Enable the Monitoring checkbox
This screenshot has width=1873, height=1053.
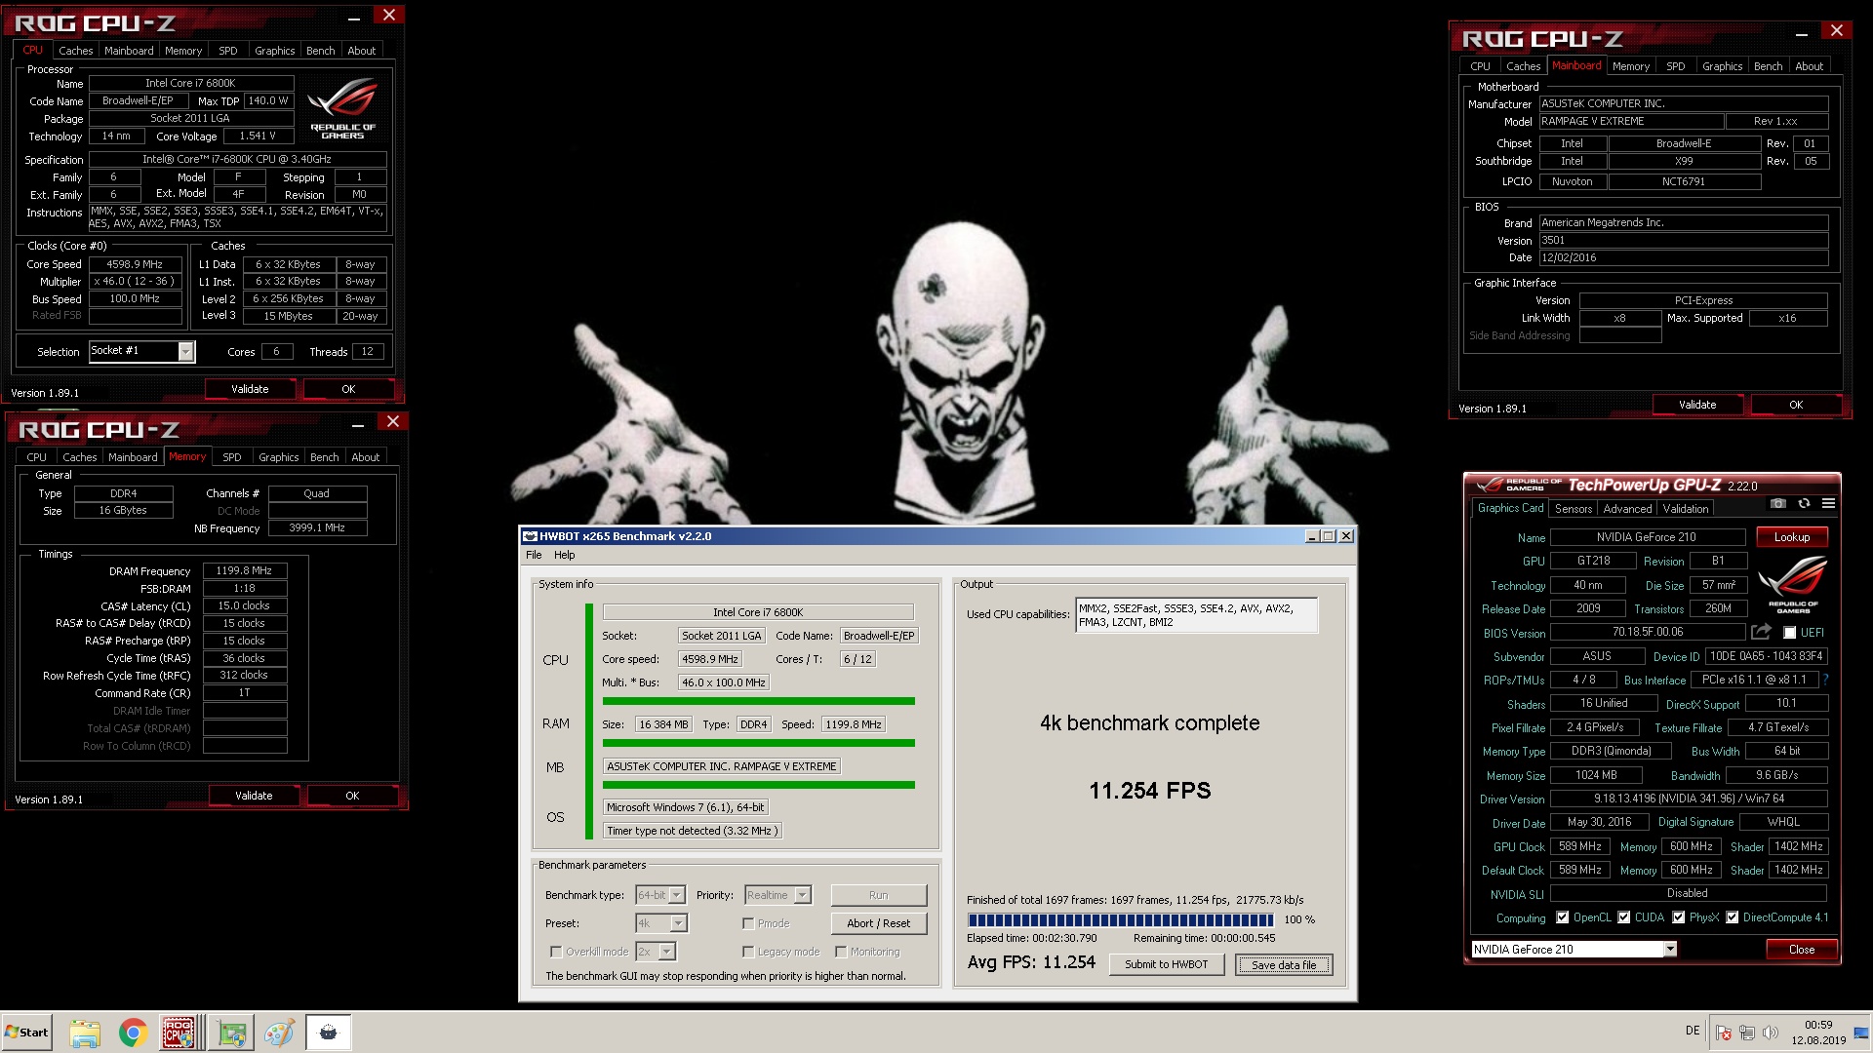tap(840, 952)
